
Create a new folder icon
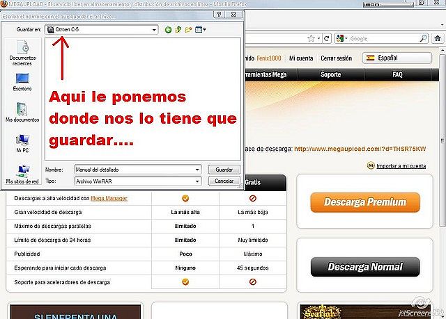[x=189, y=30]
